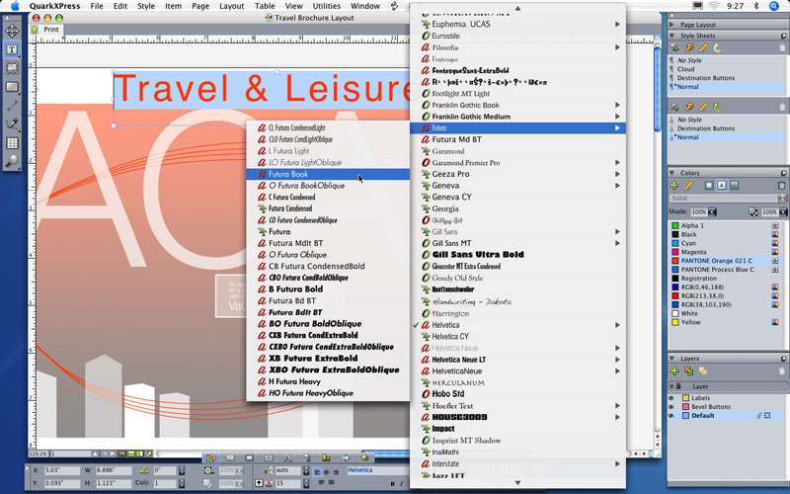Click move item to layer icon
The image size is (790, 494).
[688, 371]
